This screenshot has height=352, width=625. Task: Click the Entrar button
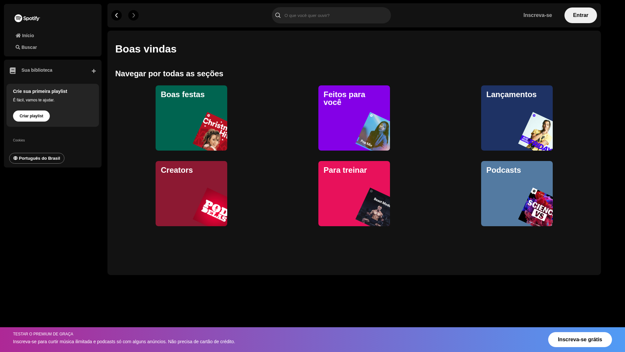[580, 15]
